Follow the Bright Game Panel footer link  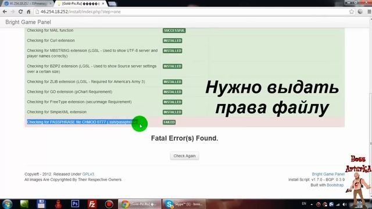tap(328, 174)
